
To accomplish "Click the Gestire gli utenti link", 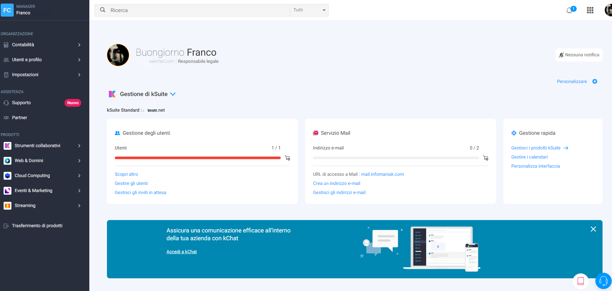I will pos(131,183).
